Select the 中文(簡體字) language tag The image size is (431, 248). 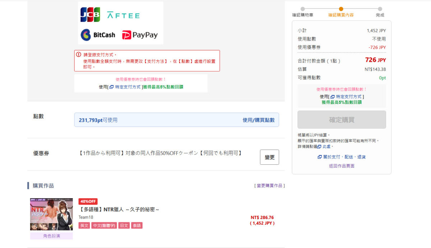(x=104, y=225)
